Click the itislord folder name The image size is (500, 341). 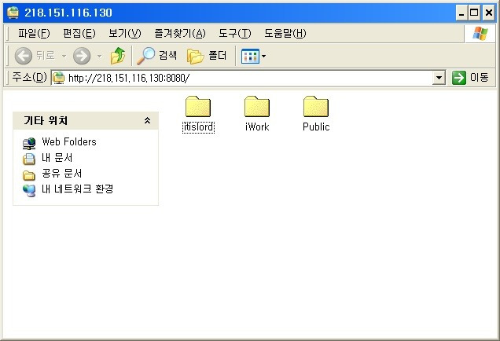(x=198, y=126)
